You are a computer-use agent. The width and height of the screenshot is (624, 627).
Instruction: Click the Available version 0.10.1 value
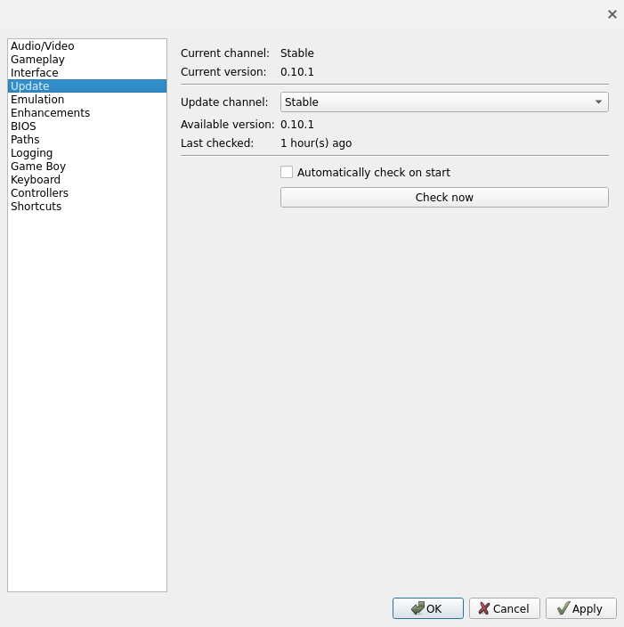coord(297,125)
